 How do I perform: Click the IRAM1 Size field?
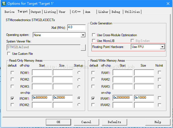click(144, 98)
